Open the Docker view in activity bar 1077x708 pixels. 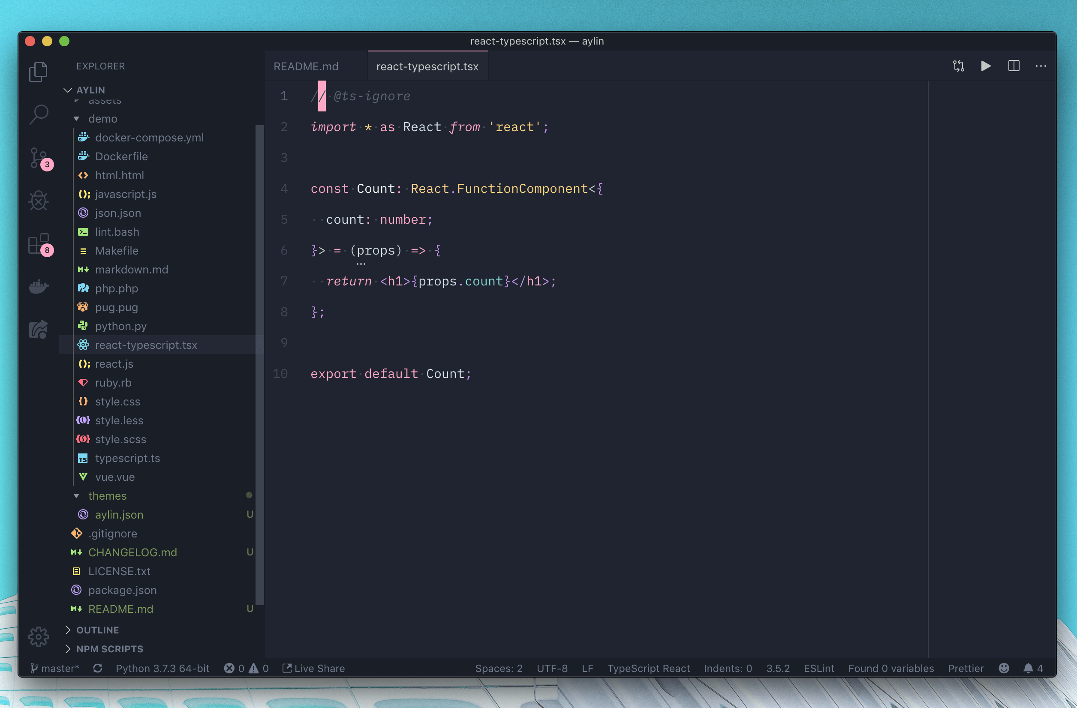(x=39, y=286)
